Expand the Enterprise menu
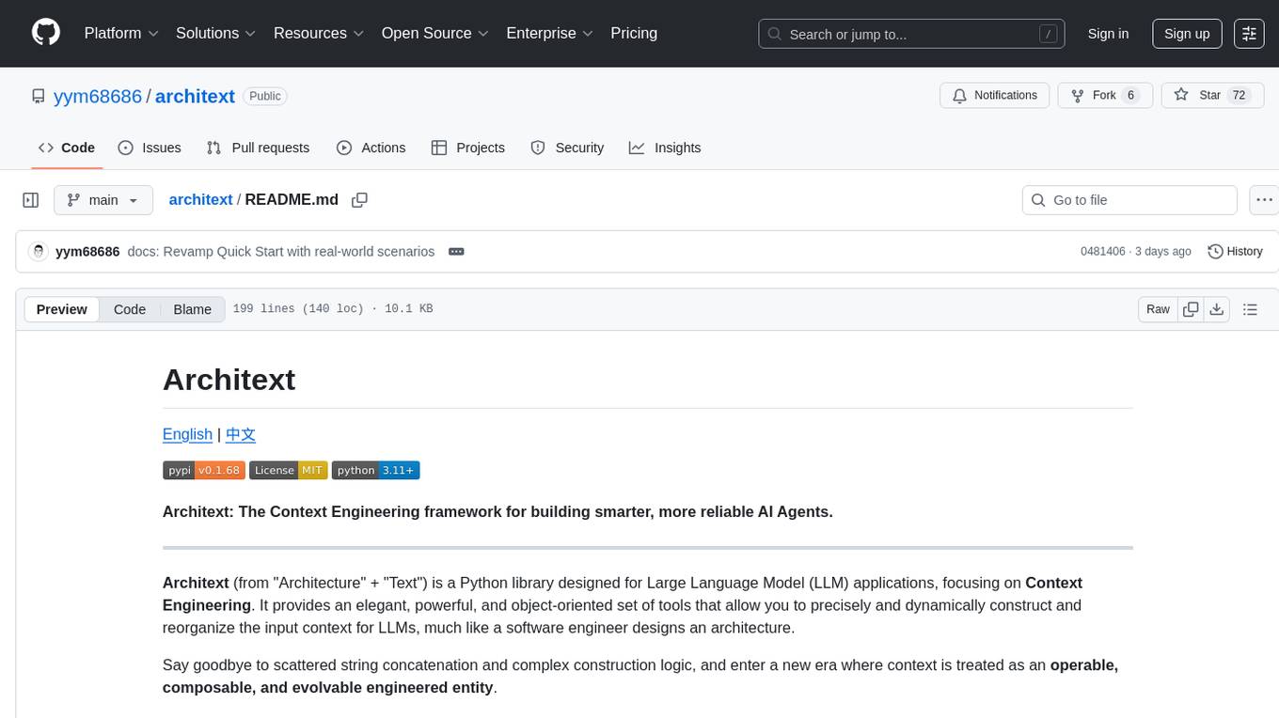 point(550,33)
